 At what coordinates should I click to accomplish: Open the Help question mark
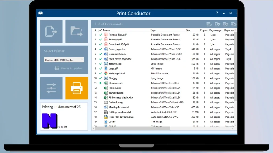click(217, 13)
